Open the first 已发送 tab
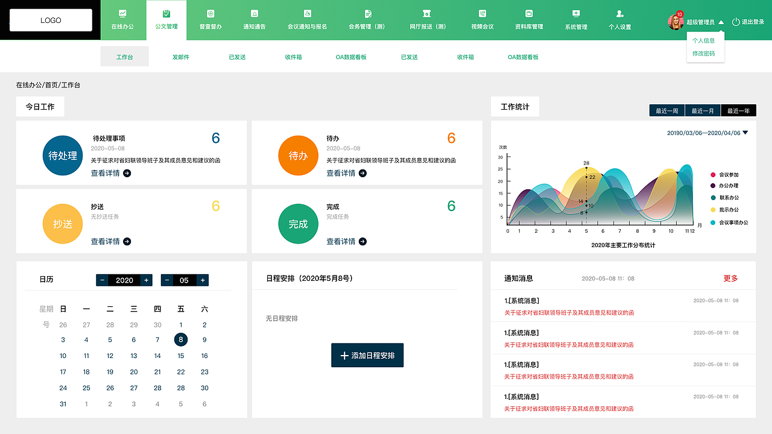772x434 pixels. (237, 57)
